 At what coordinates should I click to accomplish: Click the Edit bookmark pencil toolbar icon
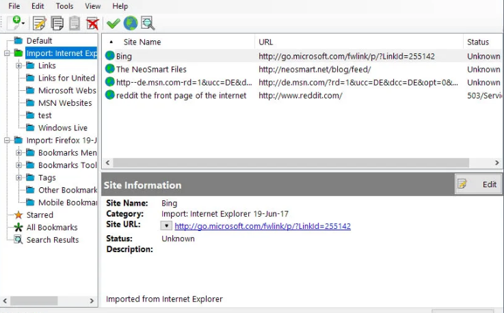click(x=40, y=23)
